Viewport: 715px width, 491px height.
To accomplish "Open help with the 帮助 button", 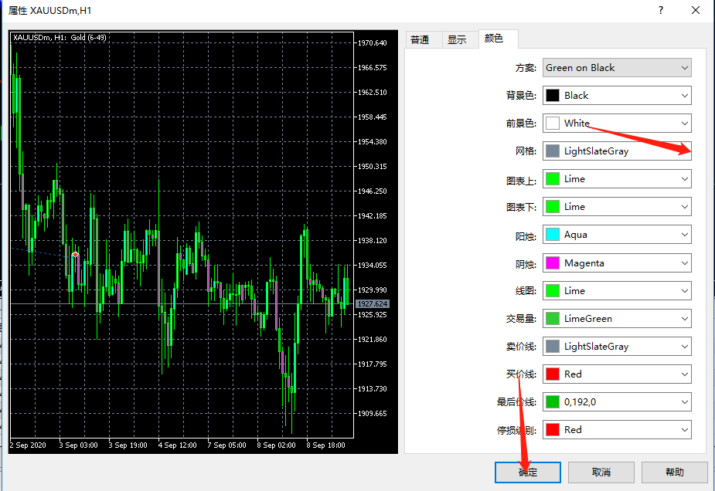I will pyautogui.click(x=674, y=472).
